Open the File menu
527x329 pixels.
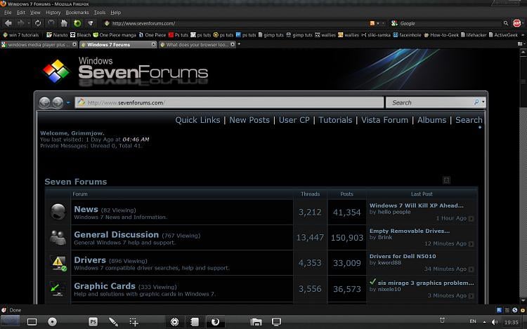[8, 13]
